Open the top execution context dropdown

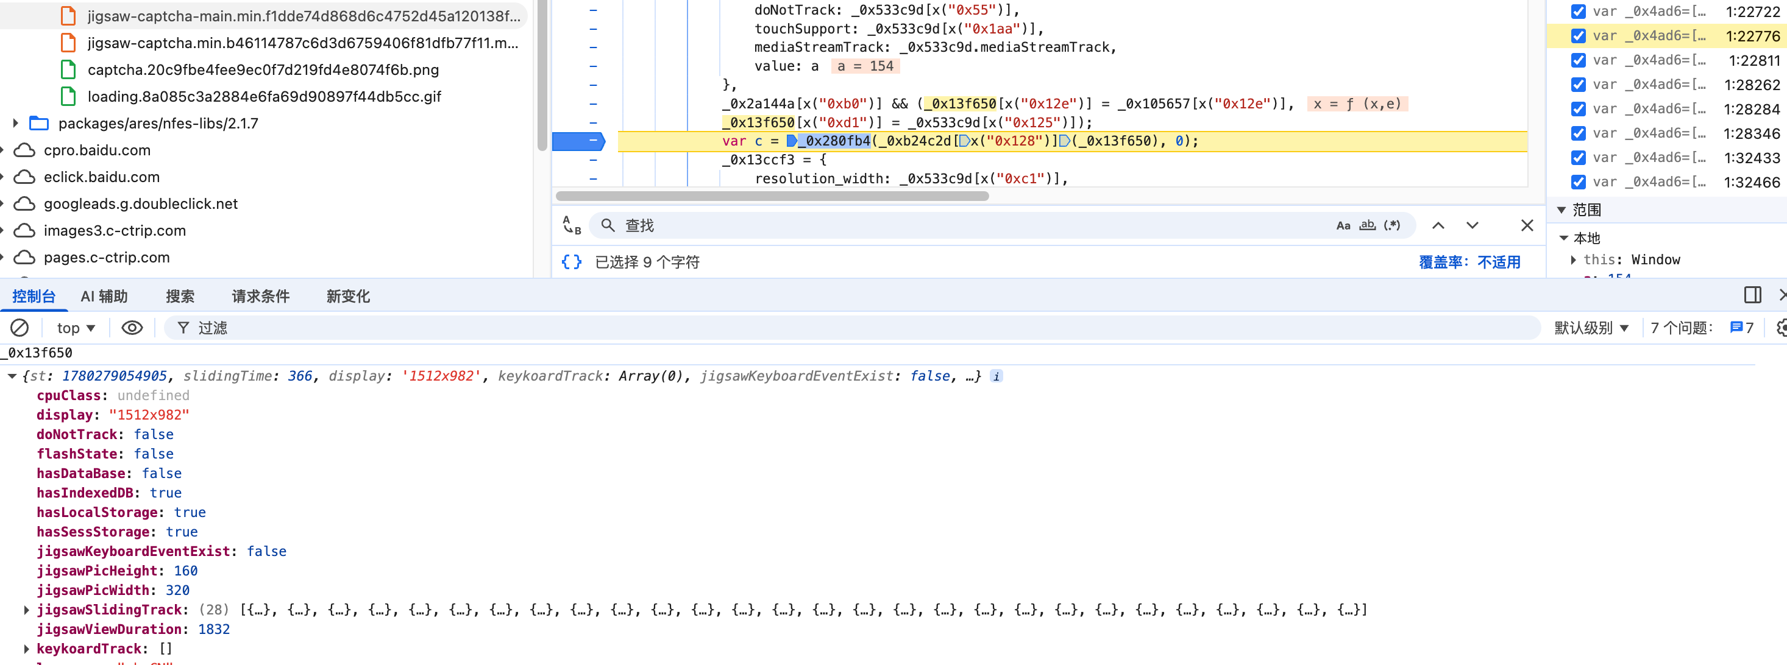[76, 328]
